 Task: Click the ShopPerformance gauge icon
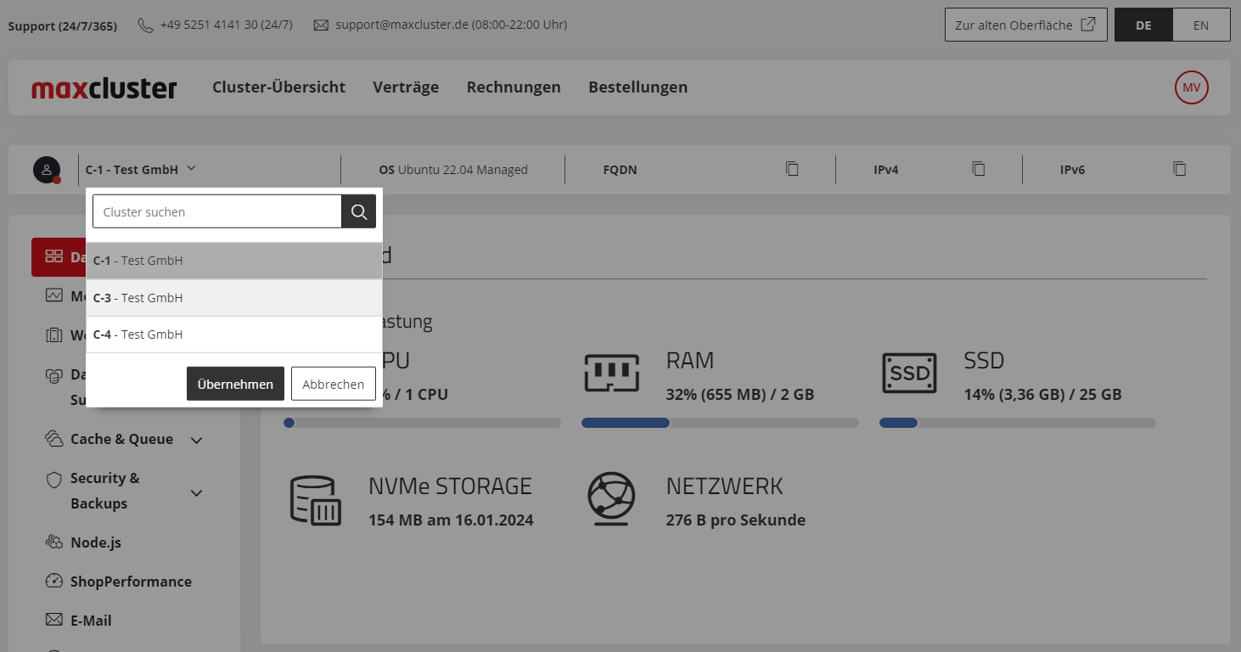coord(54,582)
